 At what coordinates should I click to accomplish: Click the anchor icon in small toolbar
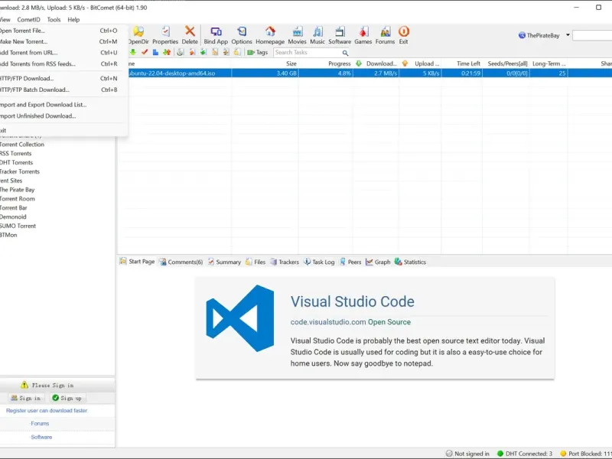[180, 52]
